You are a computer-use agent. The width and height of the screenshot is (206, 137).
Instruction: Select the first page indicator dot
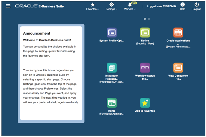(145, 19)
